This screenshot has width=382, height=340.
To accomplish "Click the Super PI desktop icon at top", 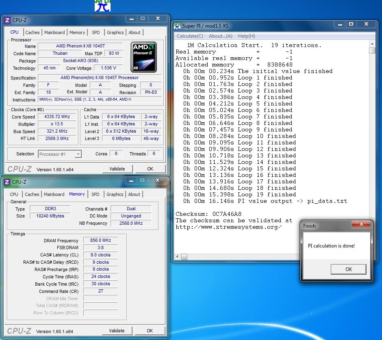I will (102, 6).
